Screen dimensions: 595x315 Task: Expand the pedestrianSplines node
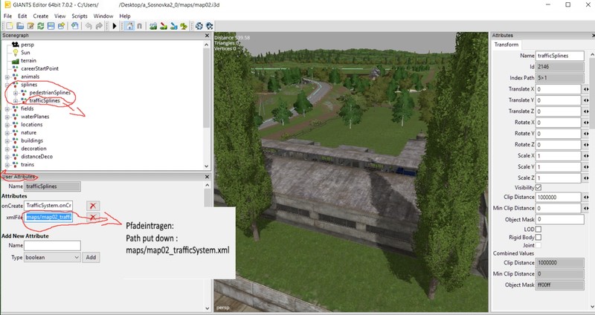click(x=15, y=93)
